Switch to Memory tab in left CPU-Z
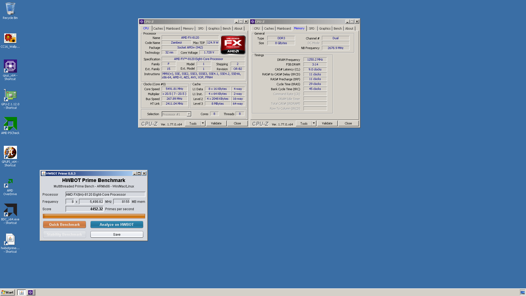 pos(188,29)
